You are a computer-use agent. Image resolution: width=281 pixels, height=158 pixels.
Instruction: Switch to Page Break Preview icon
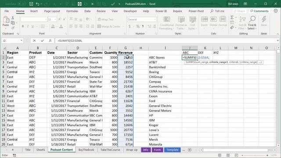[x=236, y=155]
